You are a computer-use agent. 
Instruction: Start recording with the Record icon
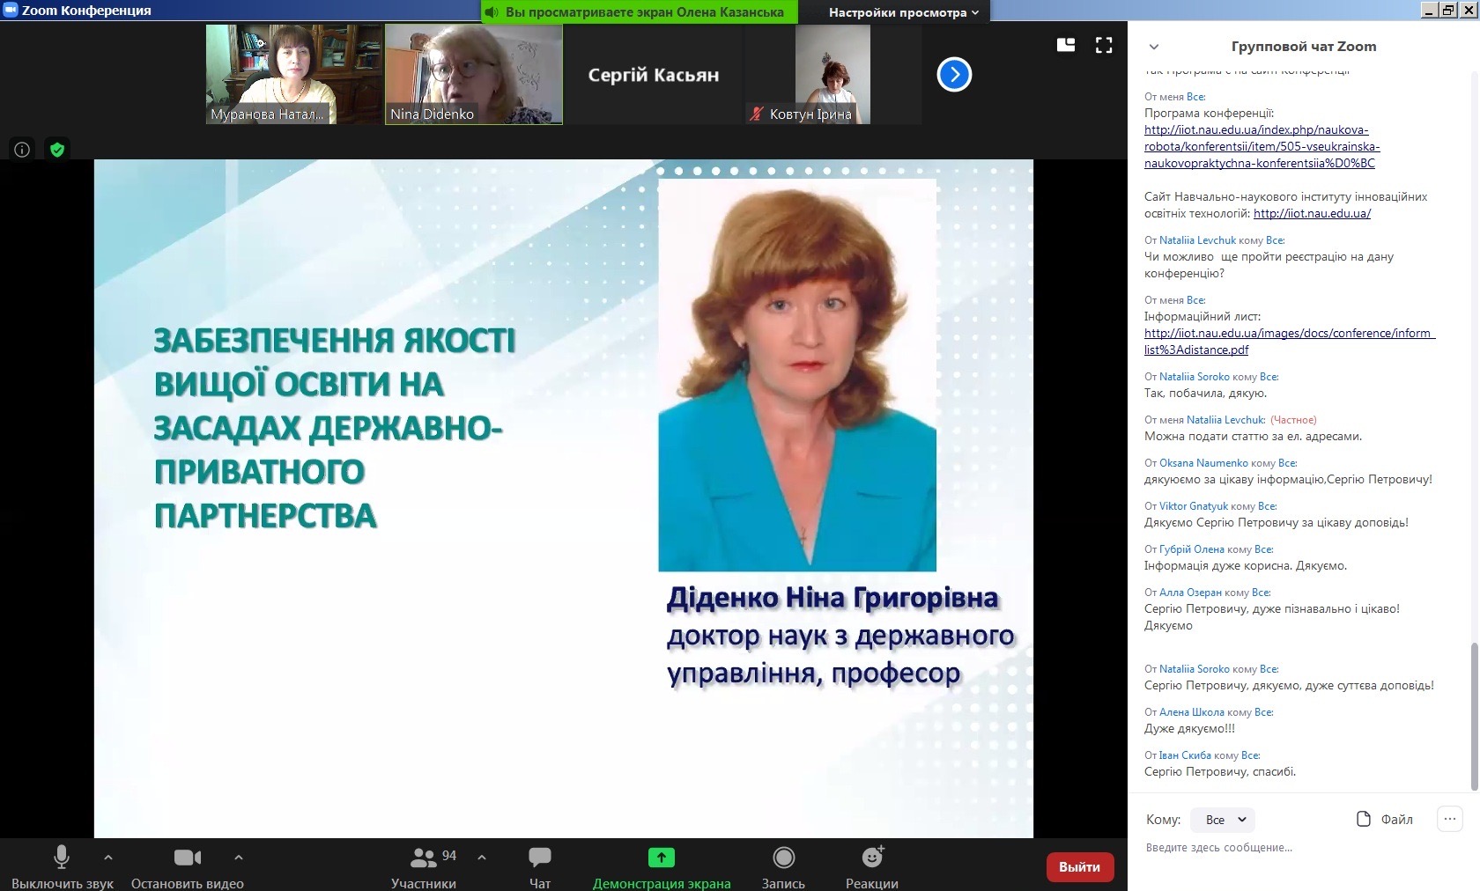783,858
